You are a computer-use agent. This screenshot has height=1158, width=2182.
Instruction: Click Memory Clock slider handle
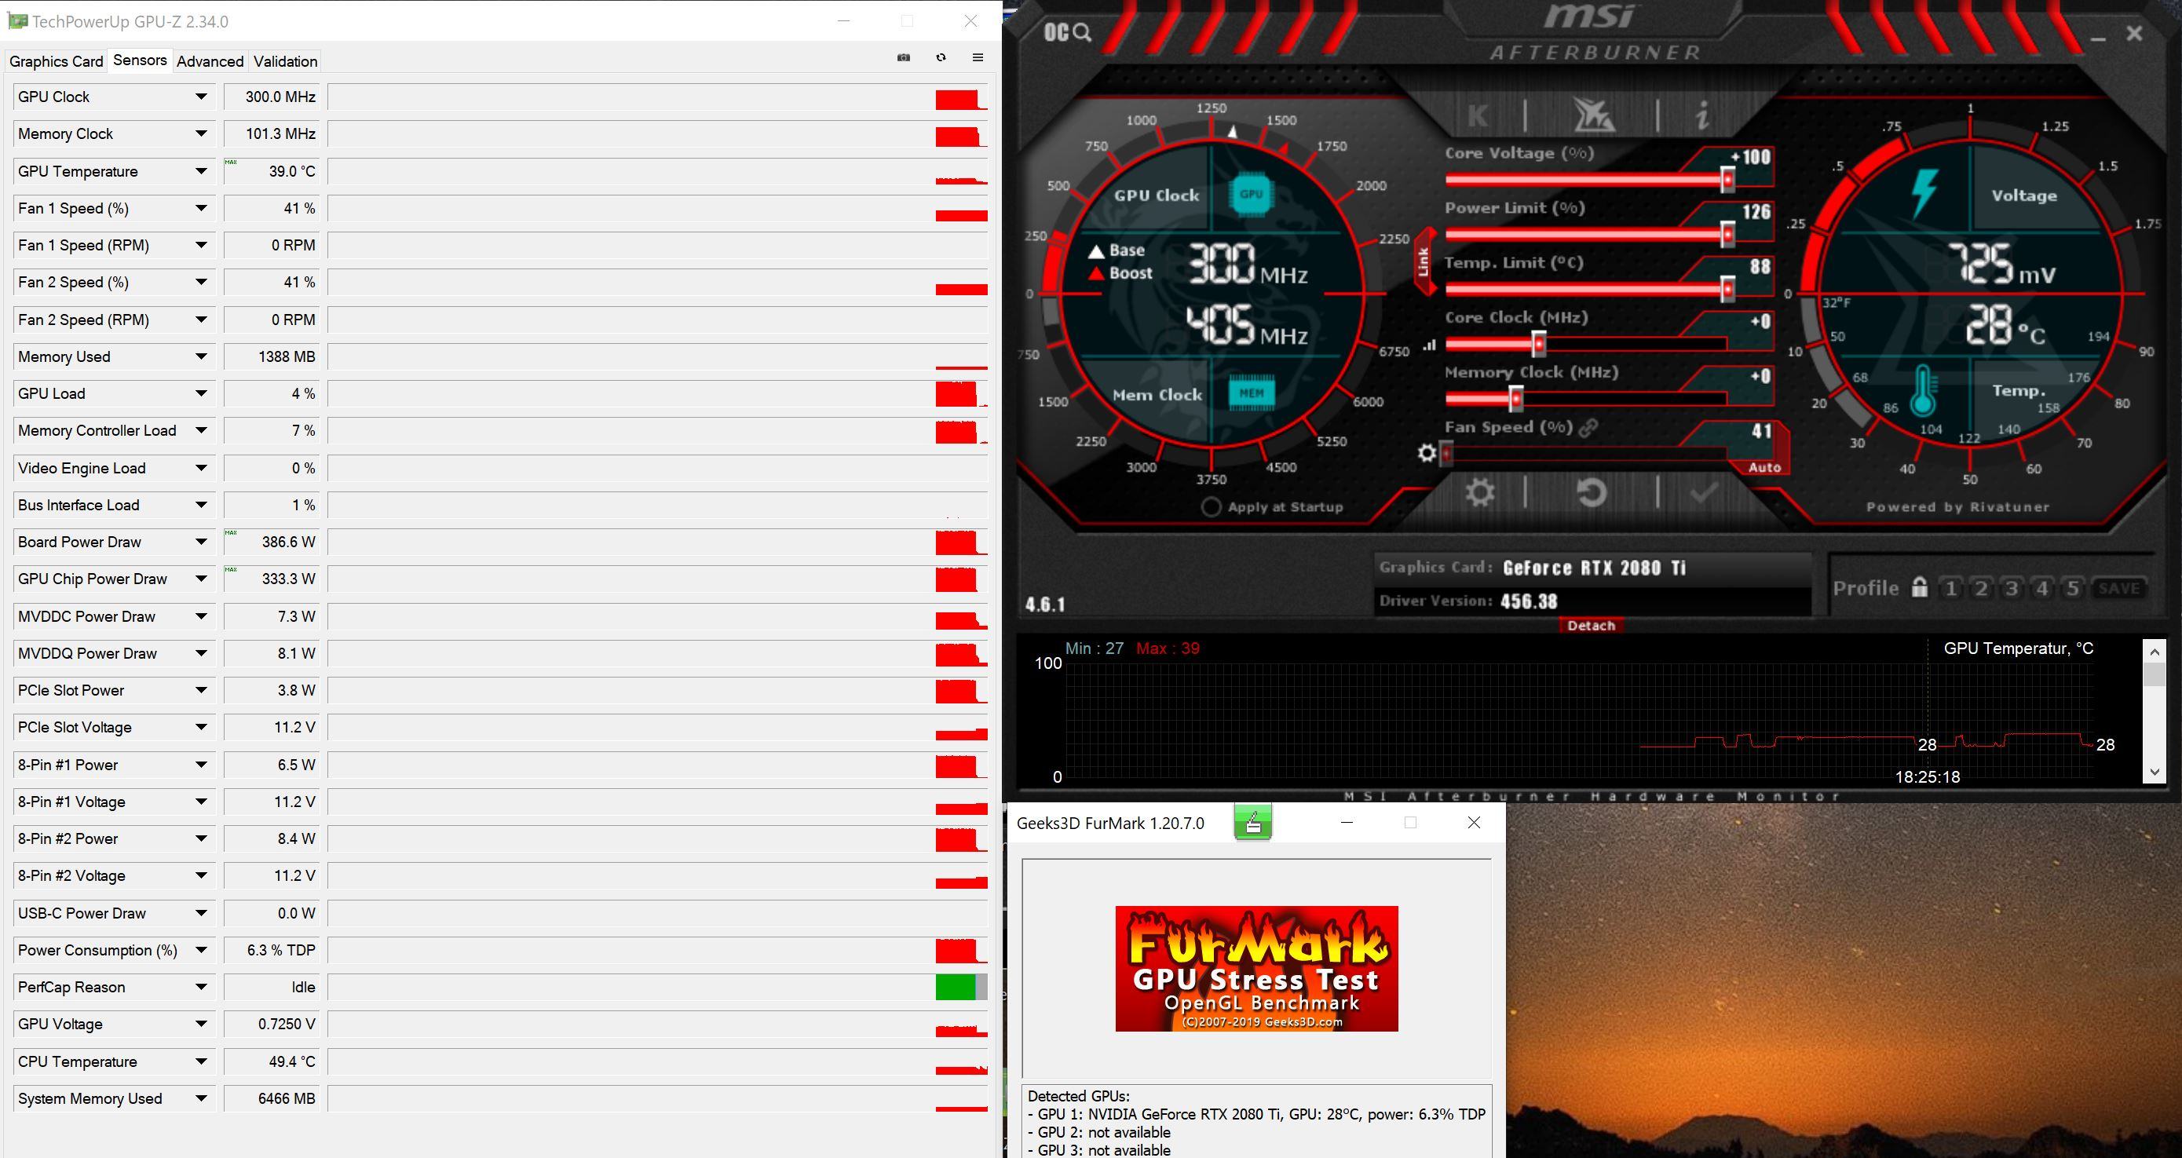[x=1516, y=399]
